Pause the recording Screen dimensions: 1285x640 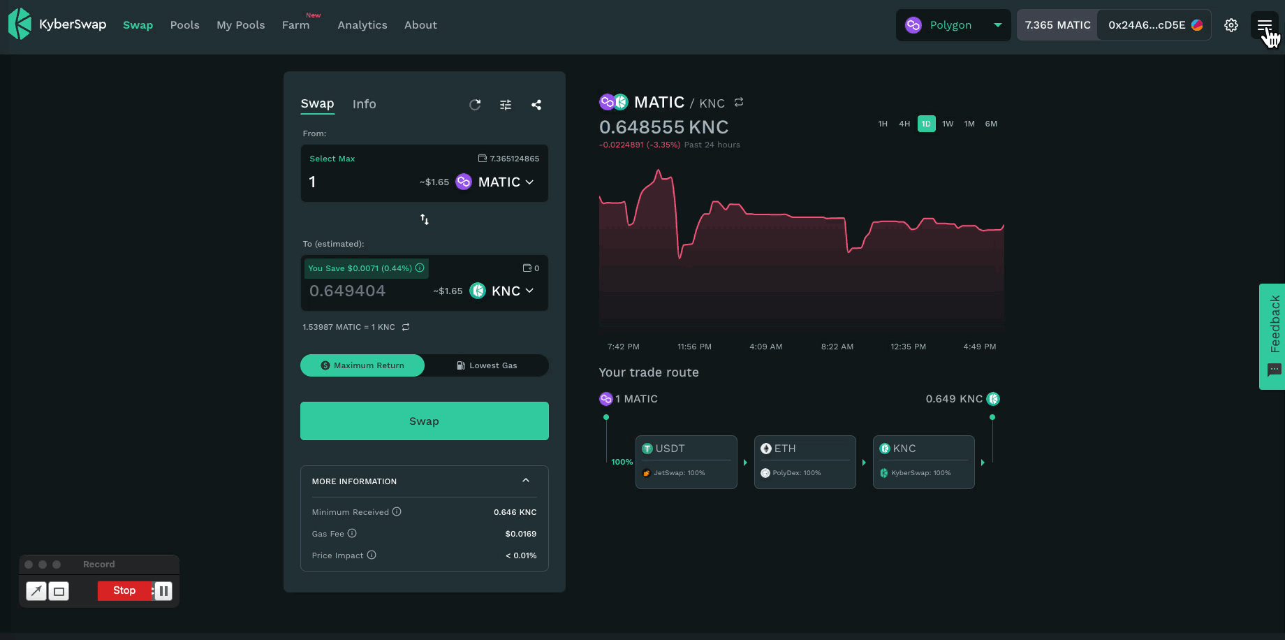[x=163, y=591]
